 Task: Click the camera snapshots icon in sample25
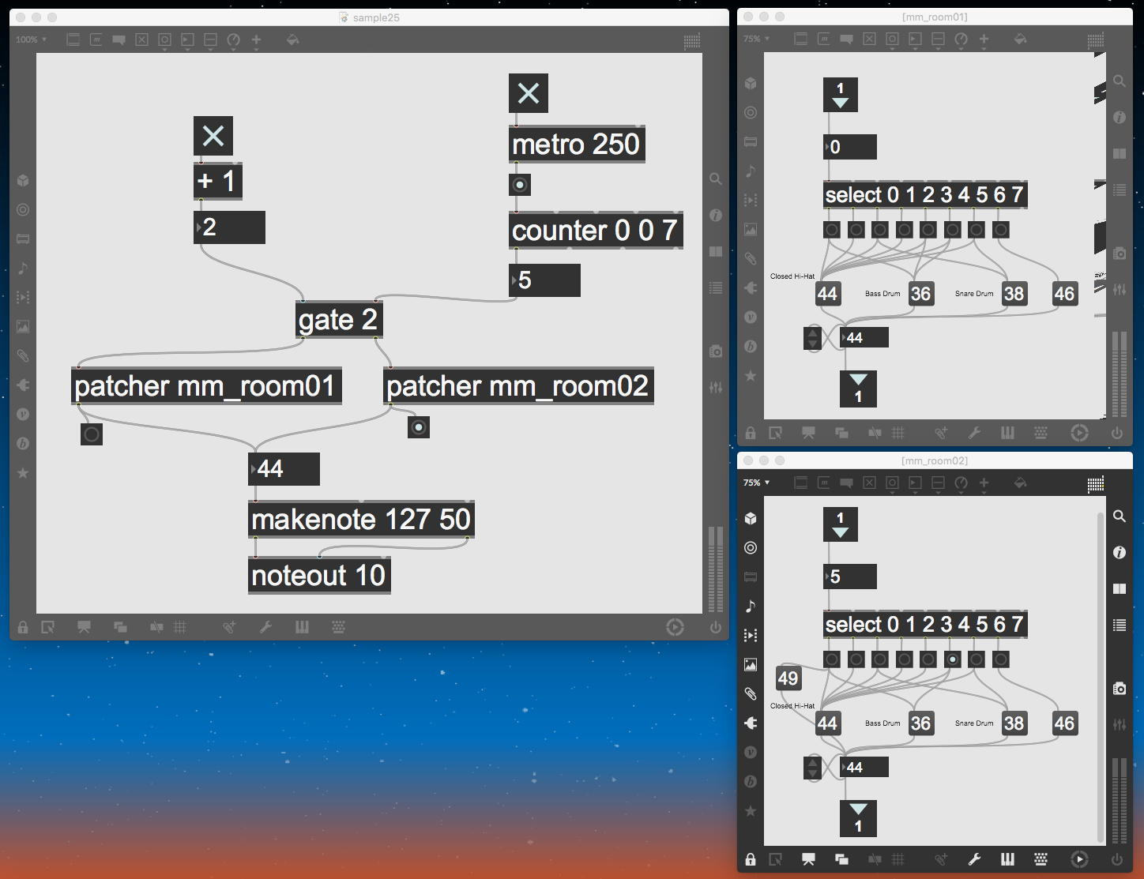[716, 351]
